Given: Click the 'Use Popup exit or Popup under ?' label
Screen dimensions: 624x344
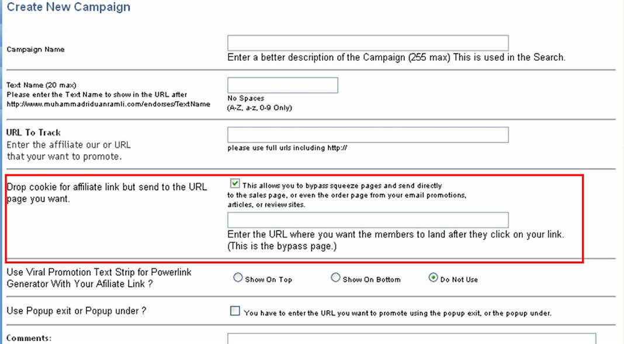Looking at the screenshot, I should click(x=77, y=311).
